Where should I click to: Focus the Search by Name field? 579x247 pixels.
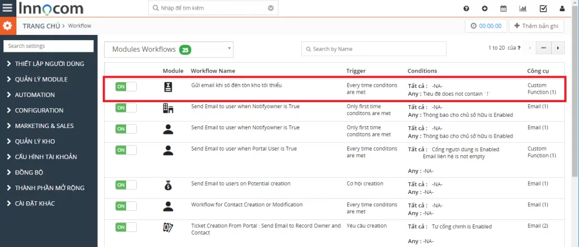point(374,48)
